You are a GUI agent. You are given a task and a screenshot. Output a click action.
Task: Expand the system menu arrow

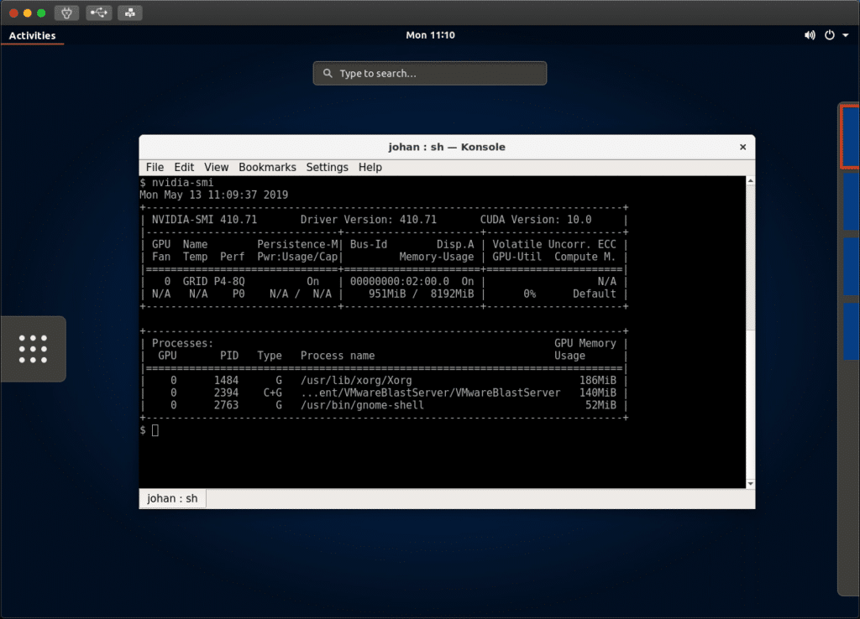(x=846, y=35)
